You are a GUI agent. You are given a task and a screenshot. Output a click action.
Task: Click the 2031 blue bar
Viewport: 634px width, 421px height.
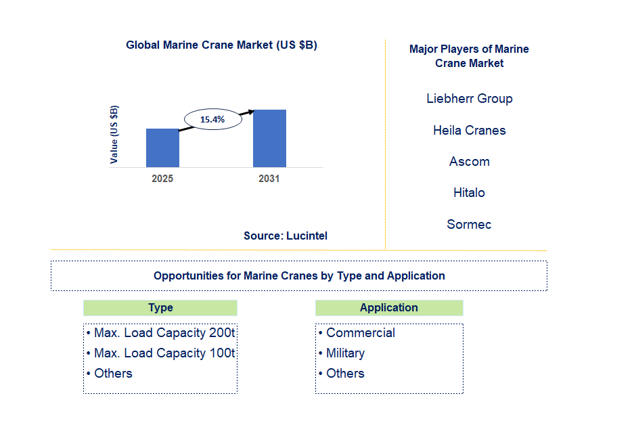[x=269, y=138]
